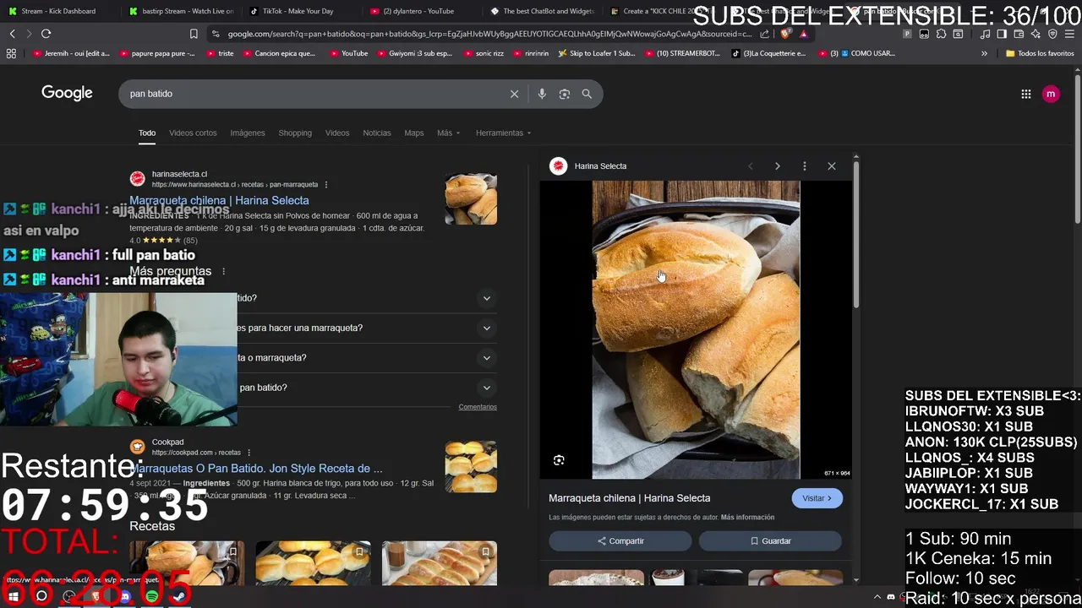Open the three-dot menu in the image preview panel
Image resolution: width=1082 pixels, height=608 pixels.
click(805, 166)
